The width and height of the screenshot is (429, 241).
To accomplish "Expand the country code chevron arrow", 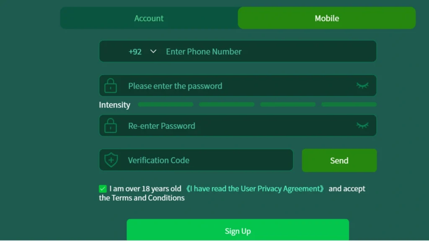I will click(153, 51).
